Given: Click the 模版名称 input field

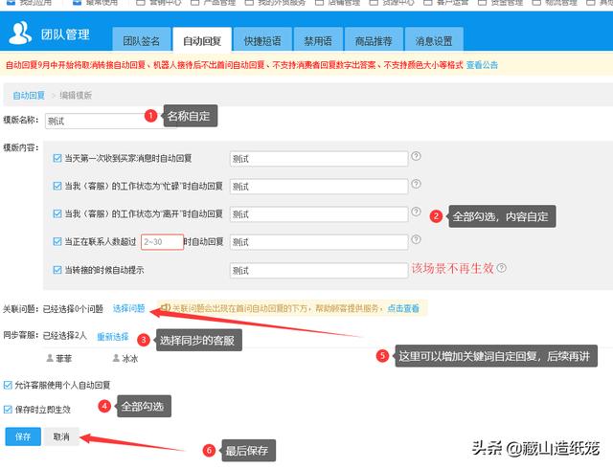Looking at the screenshot, I should click(x=96, y=122).
